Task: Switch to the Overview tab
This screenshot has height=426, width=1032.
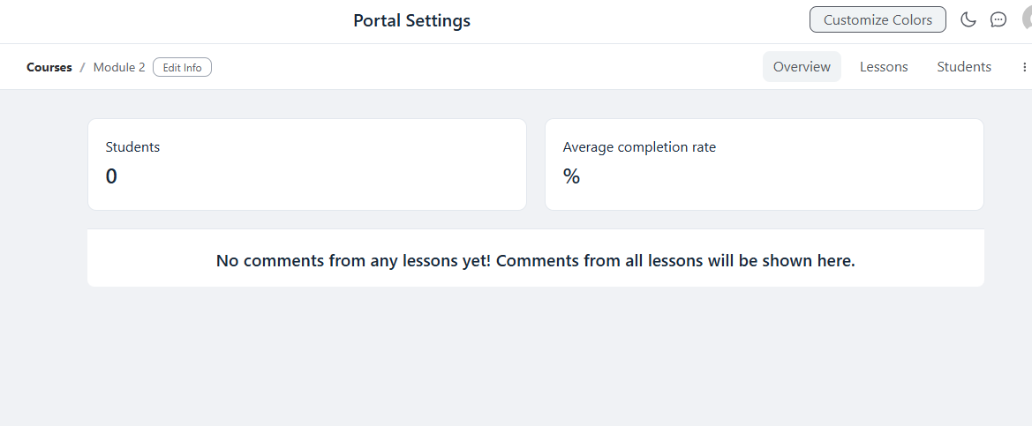Action: click(x=802, y=67)
